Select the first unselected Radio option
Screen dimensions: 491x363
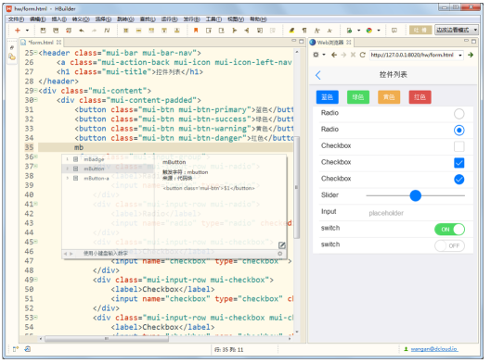pyautogui.click(x=459, y=114)
